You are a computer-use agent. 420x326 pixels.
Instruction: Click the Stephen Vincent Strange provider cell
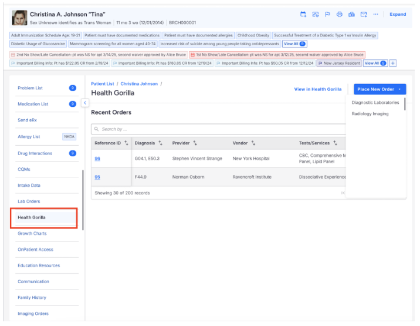click(197, 159)
